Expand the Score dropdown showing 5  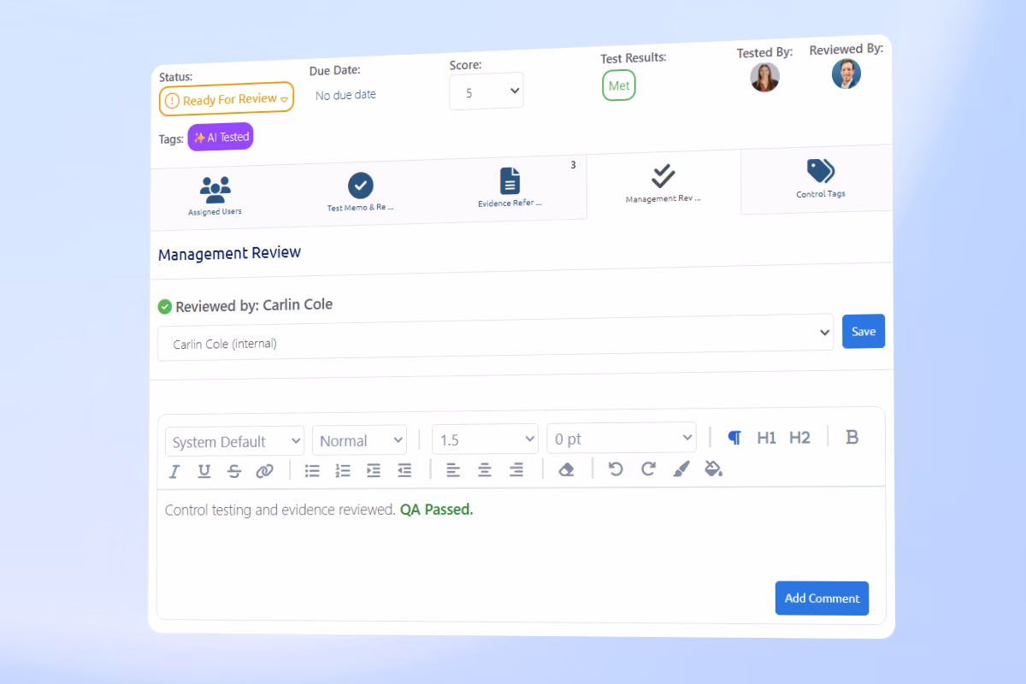(x=486, y=91)
